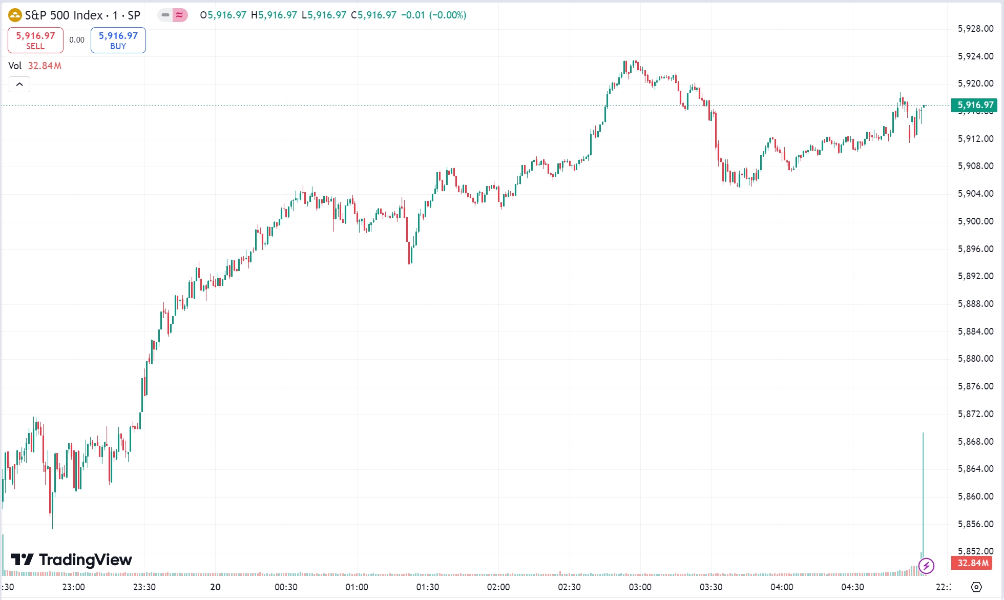Click the Vol indicator label
Viewport: 1004px width, 600px height.
pos(15,66)
